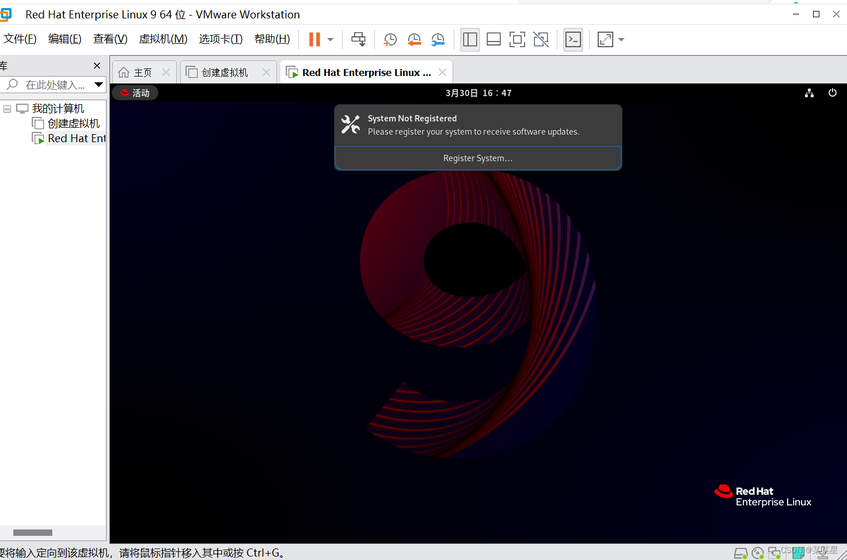Open the 文件(F) menu
Viewport: 847px width, 560px height.
[20, 39]
